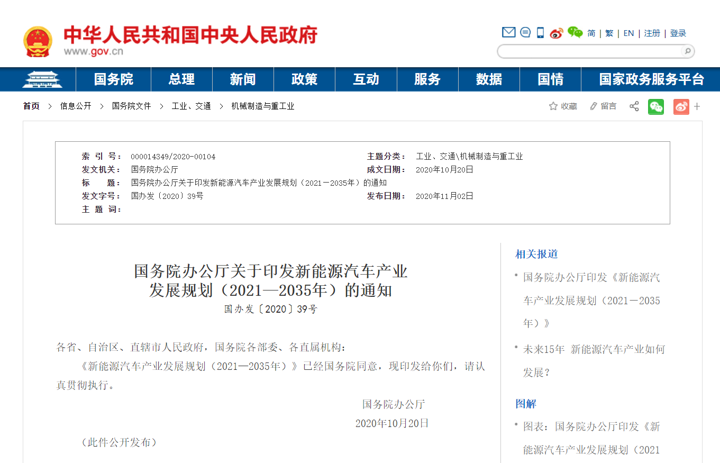Click the share network icon near 留言
The image size is (720, 463).
pyautogui.click(x=634, y=106)
